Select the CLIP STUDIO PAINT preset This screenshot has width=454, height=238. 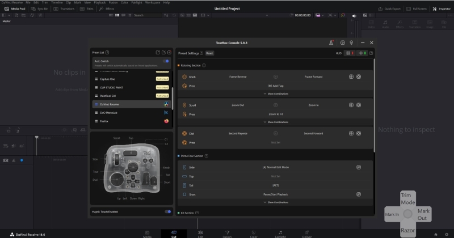[132, 87]
